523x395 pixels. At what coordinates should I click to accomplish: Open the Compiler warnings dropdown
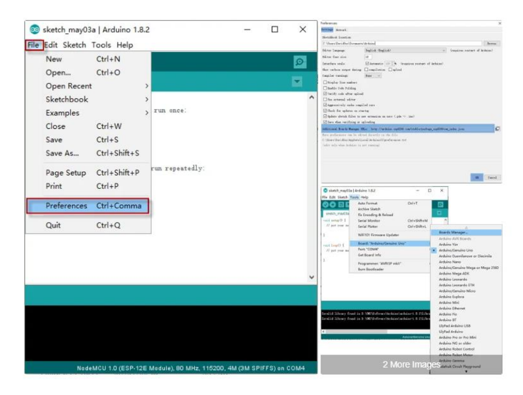click(x=373, y=76)
